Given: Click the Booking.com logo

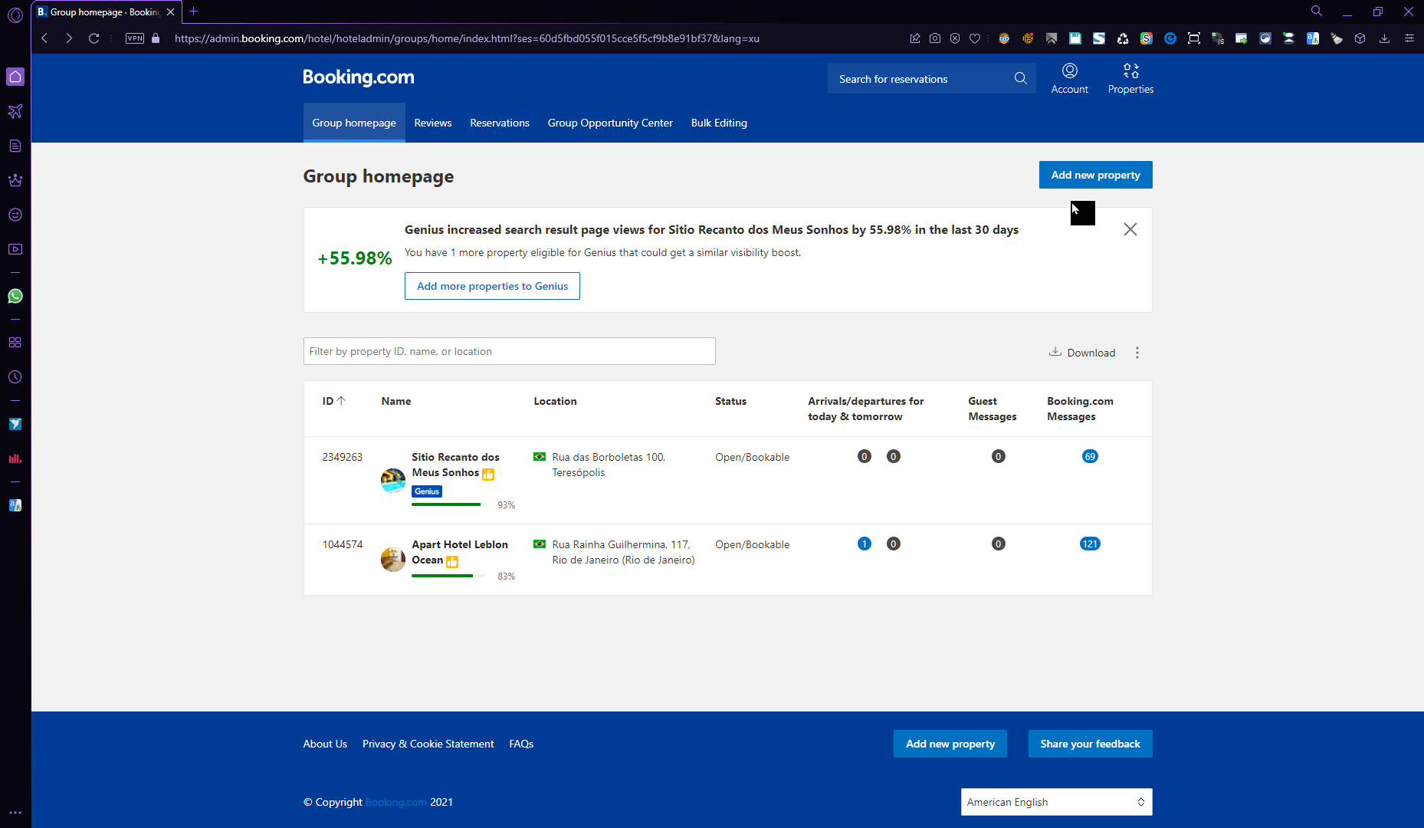Looking at the screenshot, I should point(358,77).
